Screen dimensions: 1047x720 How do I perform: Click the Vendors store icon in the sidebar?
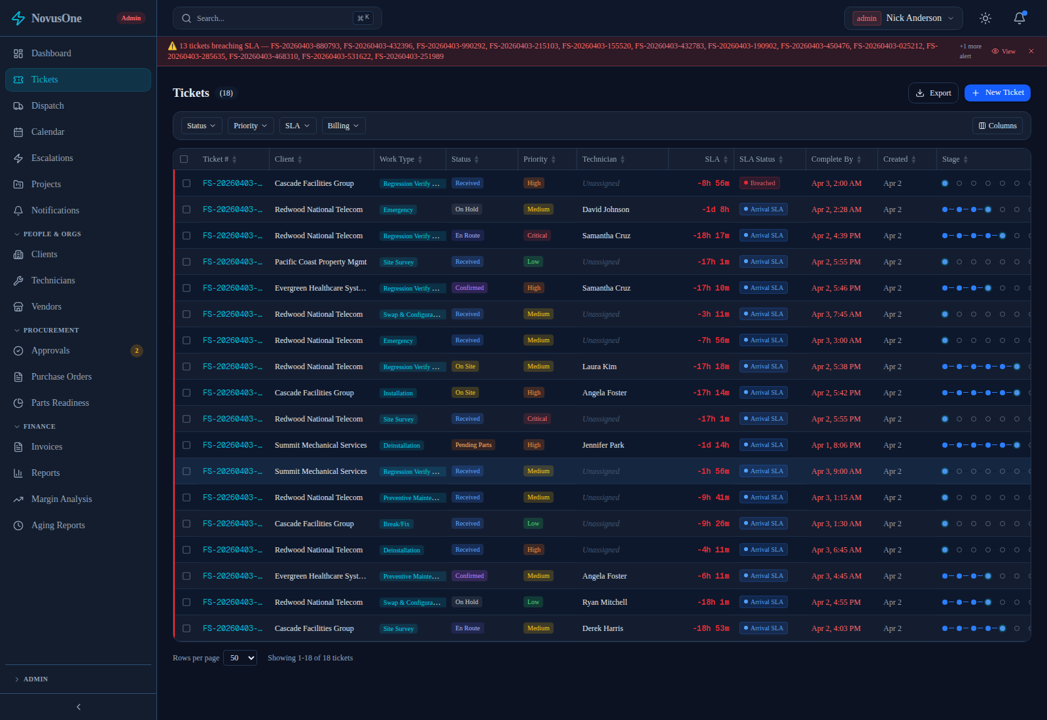18,307
